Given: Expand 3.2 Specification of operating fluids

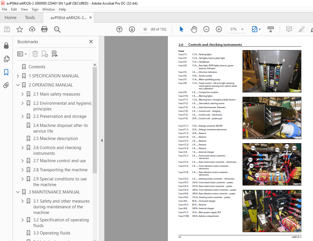Looking at the screenshot, I should pyautogui.click(x=22, y=220).
